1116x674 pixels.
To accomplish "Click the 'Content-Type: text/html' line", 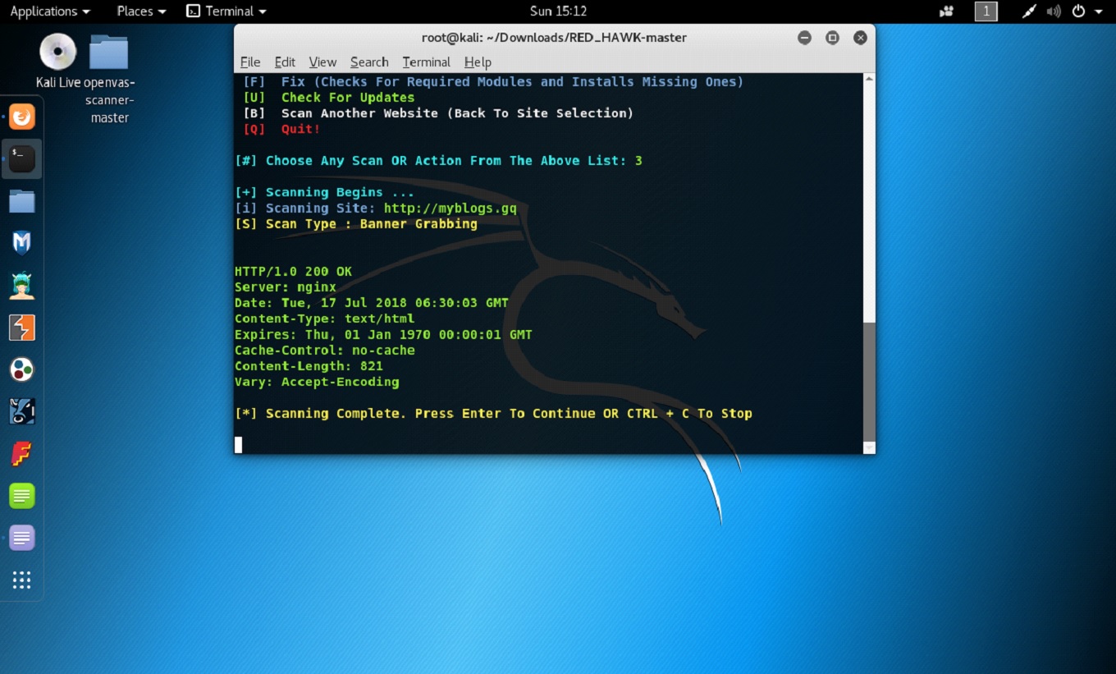I will (x=324, y=319).
